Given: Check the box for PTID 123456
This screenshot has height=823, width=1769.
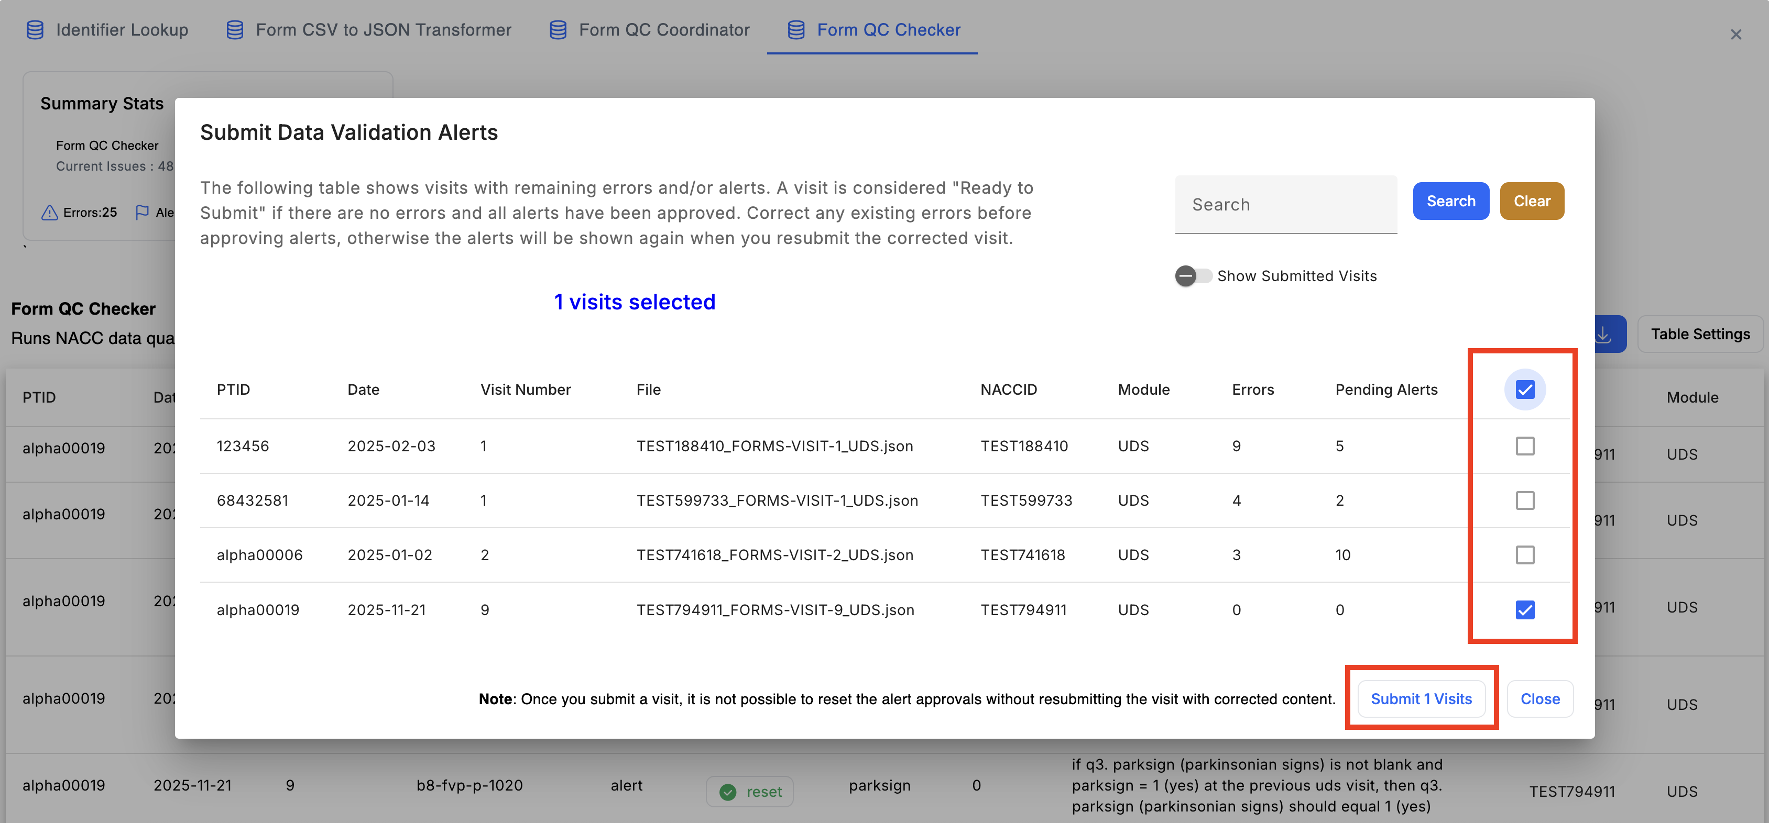Looking at the screenshot, I should (1525, 446).
